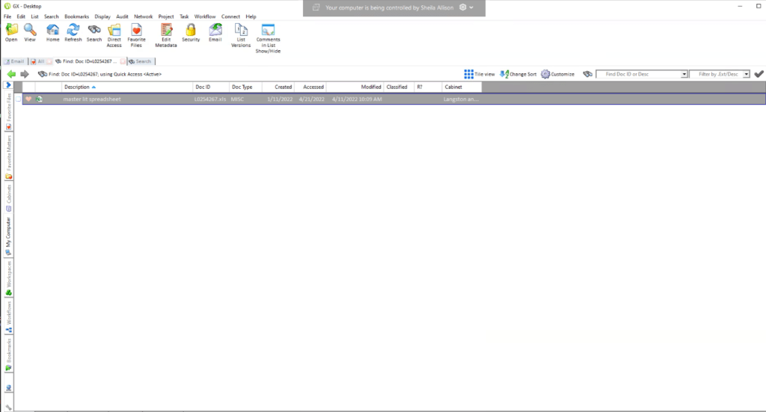Select the master lit spreadsheet row
766x412 pixels.
[393, 99]
